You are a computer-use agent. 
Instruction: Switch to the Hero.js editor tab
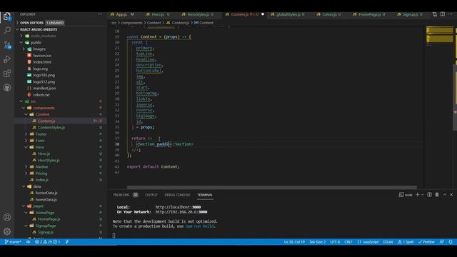pyautogui.click(x=158, y=14)
